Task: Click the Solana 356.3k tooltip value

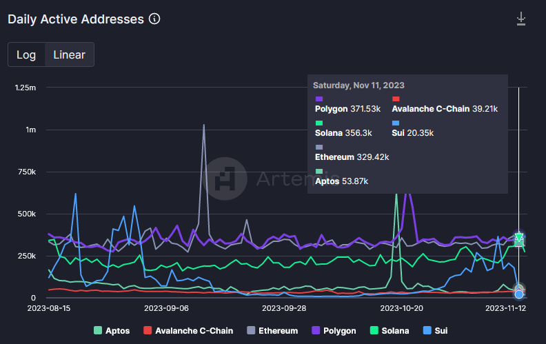Action: point(343,133)
